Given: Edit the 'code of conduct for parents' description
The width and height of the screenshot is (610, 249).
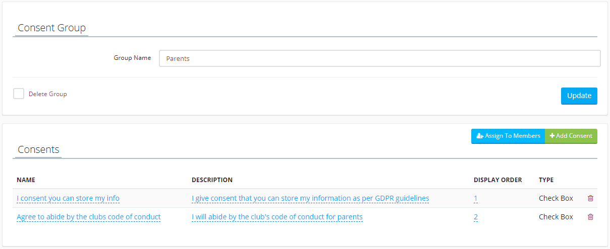Looking at the screenshot, I should (x=277, y=217).
